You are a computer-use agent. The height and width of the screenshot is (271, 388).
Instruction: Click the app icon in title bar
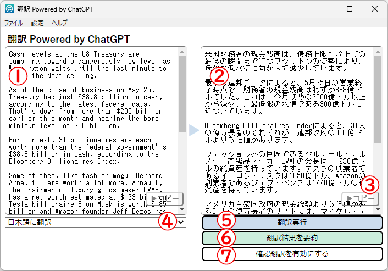9,9
